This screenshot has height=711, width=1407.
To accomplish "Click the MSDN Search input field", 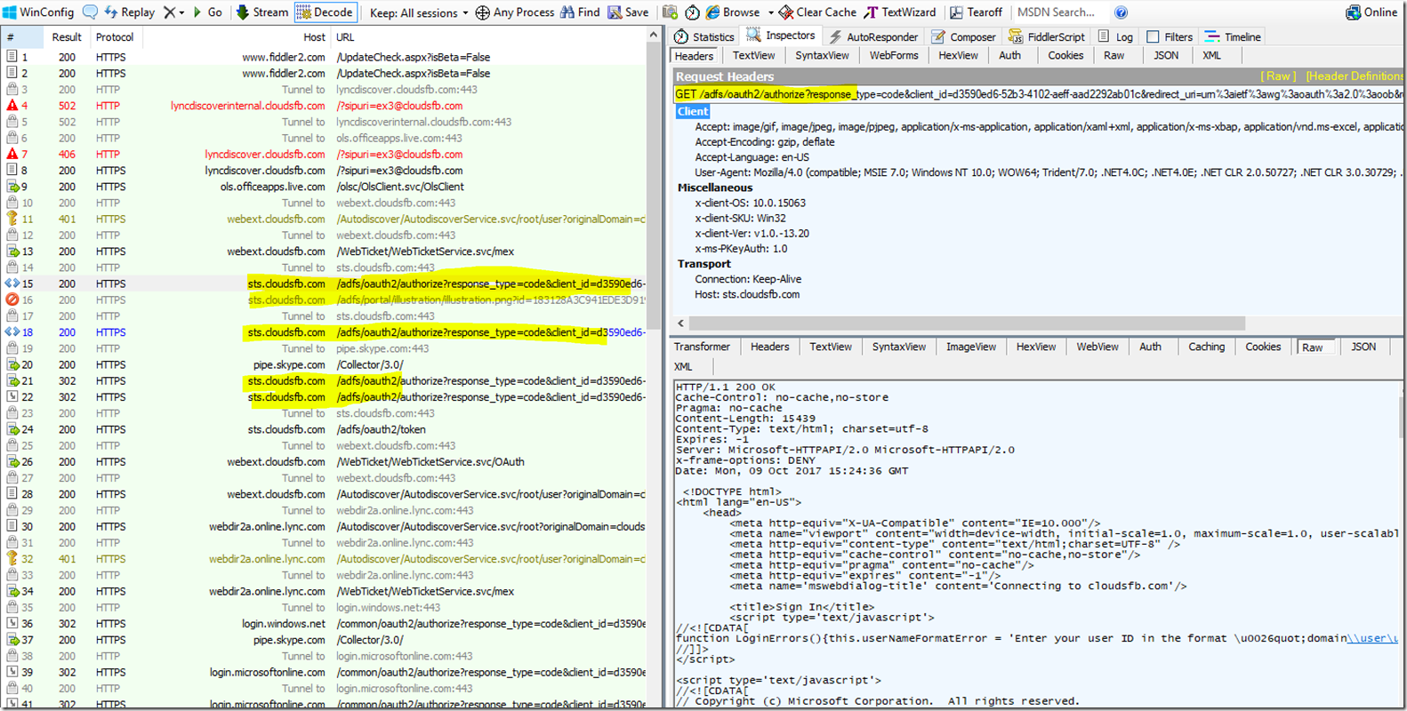I will pos(1060,12).
